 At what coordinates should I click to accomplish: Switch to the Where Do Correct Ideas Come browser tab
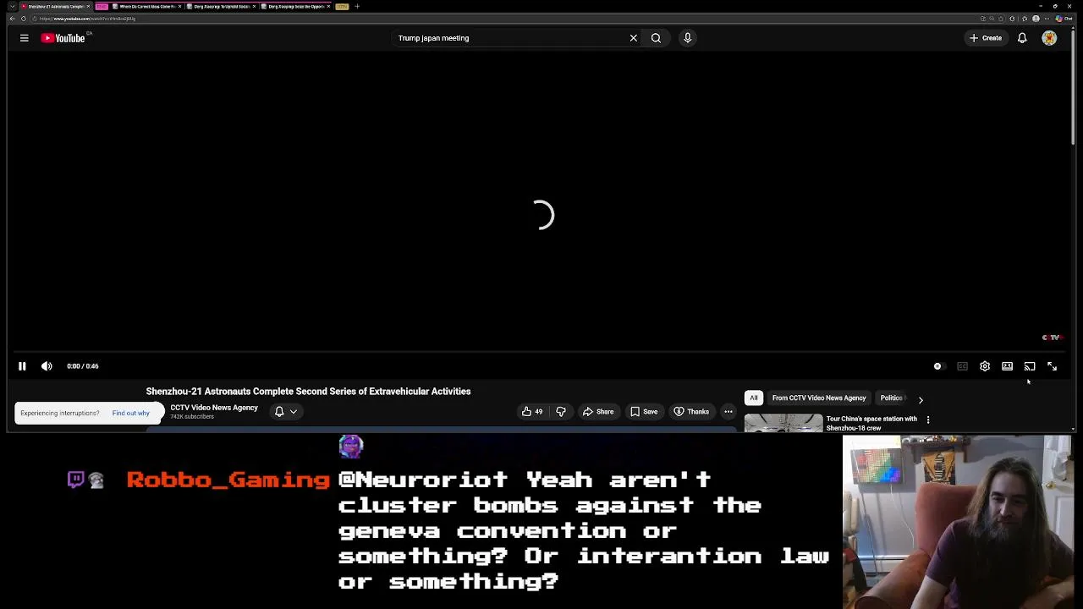[x=146, y=6]
